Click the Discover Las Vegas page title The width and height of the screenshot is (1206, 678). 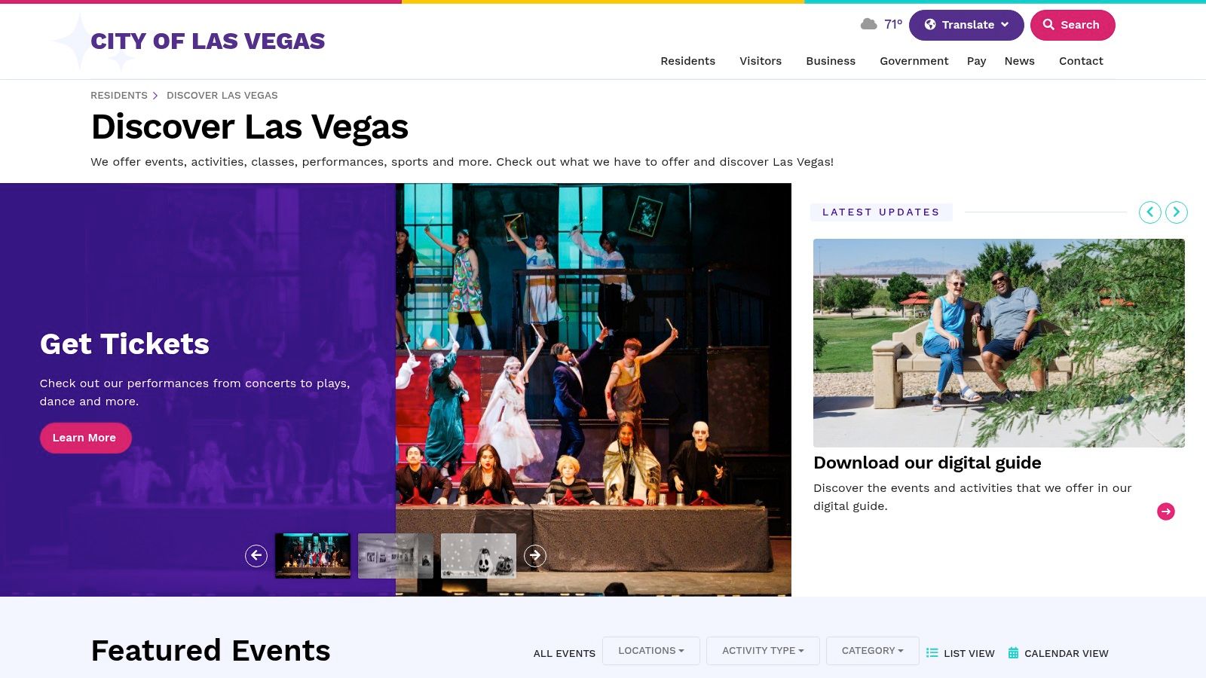tap(249, 127)
